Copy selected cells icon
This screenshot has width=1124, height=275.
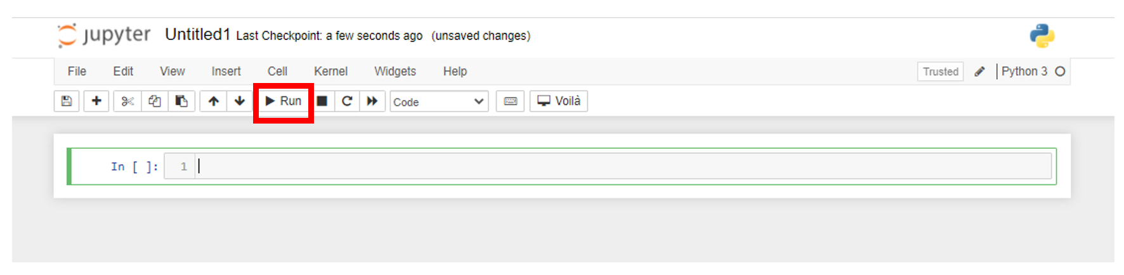point(154,101)
